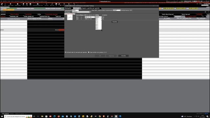Open Task View from the taskbar
210x118 pixels.
pyautogui.click(x=38, y=116)
